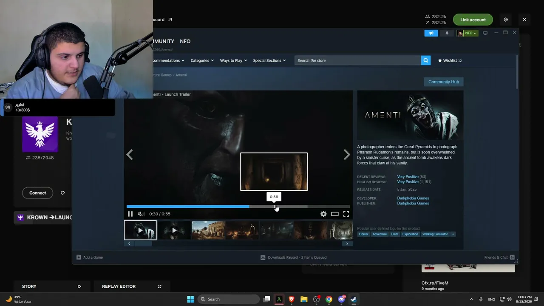Click thumbnail strip left scroll arrow
Image resolution: width=544 pixels, height=306 pixels.
tap(129, 244)
